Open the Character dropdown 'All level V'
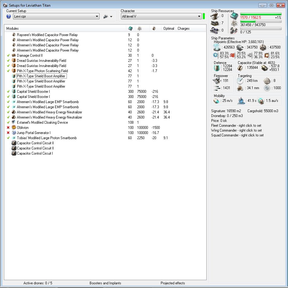The width and height of the screenshot is (288, 288). point(161,16)
